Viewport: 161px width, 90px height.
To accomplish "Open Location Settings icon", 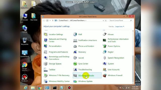I will tap(46, 34).
